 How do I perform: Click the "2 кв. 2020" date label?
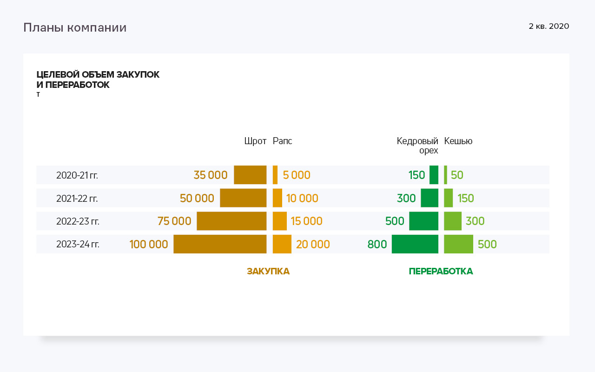tap(549, 27)
